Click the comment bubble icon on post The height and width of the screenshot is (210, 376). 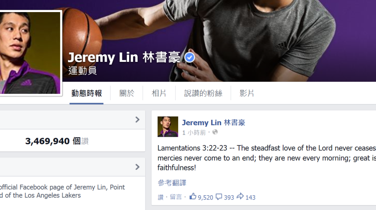click(x=219, y=197)
